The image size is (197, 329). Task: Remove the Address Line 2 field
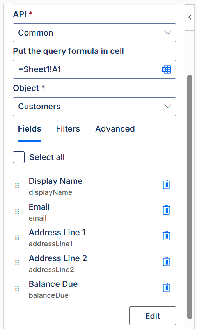(x=166, y=261)
